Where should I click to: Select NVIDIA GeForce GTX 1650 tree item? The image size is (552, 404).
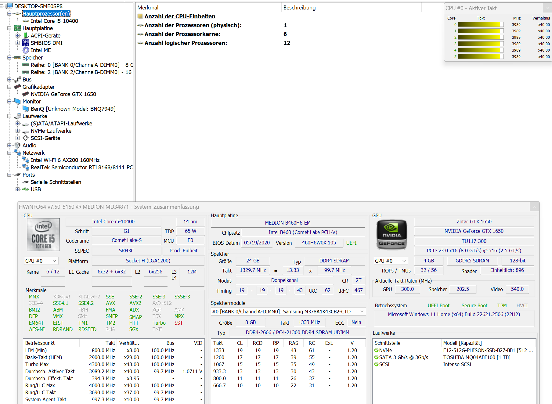[63, 94]
